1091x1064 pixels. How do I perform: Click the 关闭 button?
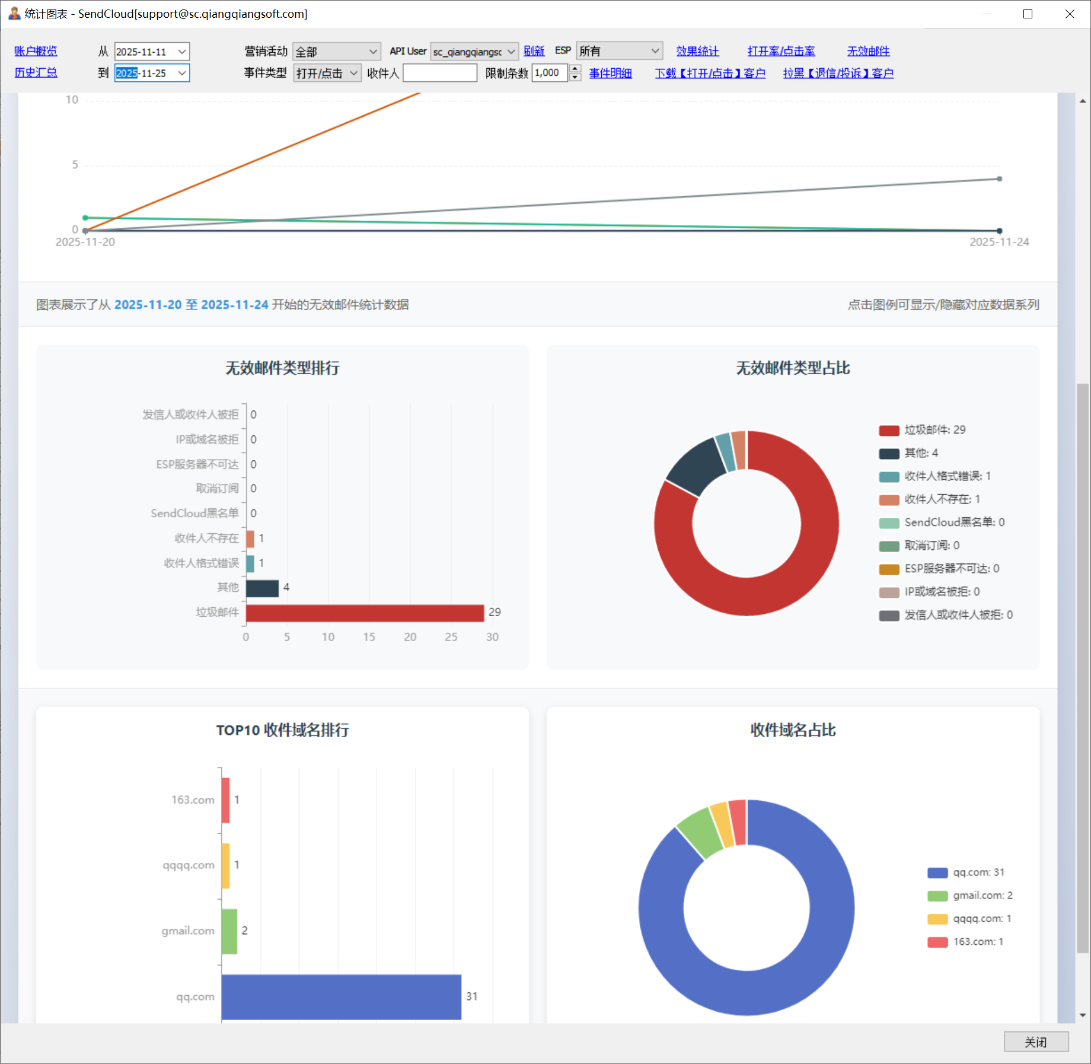coord(1035,1042)
